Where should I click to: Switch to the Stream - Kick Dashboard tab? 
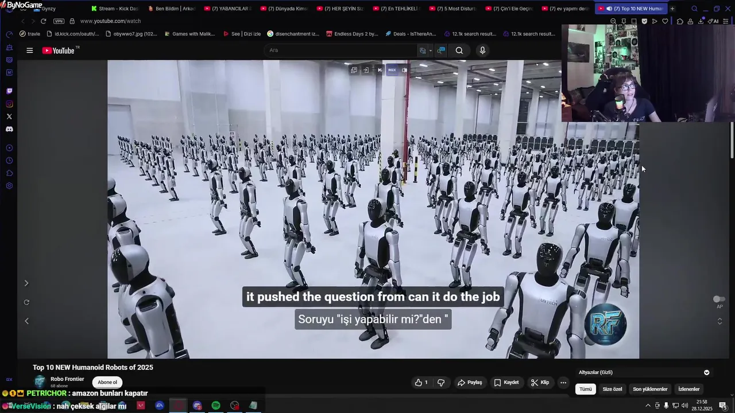click(x=115, y=9)
